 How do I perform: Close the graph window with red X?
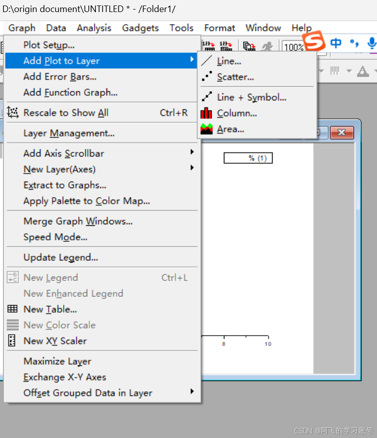pyautogui.click(x=342, y=132)
